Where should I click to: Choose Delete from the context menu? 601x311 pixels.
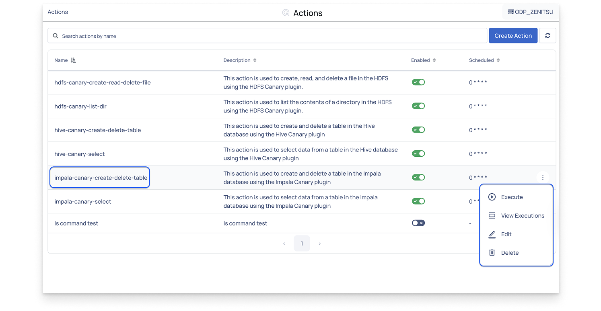[x=510, y=253]
